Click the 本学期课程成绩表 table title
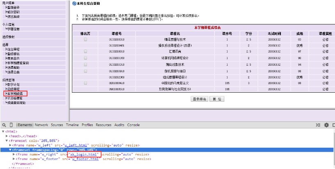 click(207, 28)
